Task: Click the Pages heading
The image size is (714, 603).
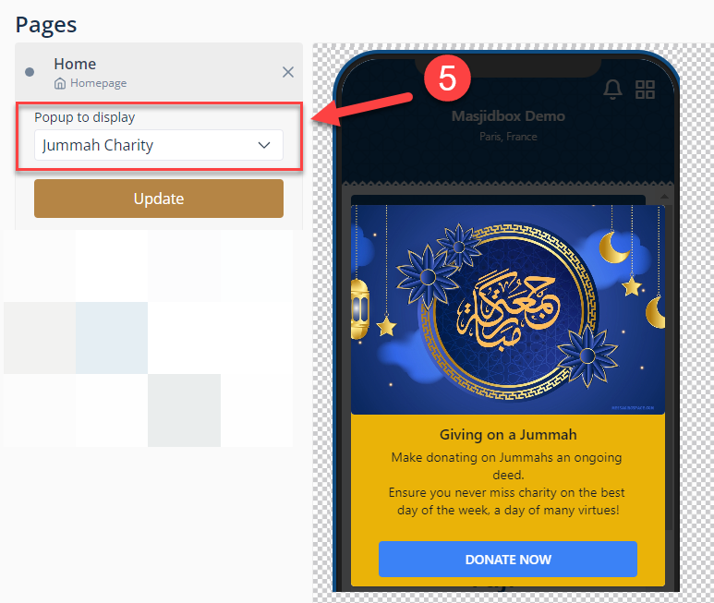Action: tap(46, 25)
